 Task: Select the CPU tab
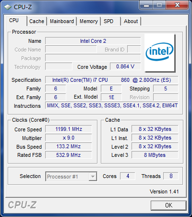(x=16, y=21)
